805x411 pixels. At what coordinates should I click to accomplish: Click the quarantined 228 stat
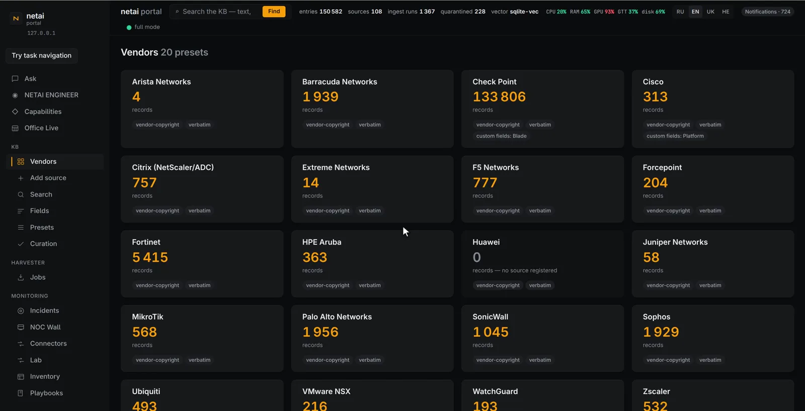click(463, 12)
